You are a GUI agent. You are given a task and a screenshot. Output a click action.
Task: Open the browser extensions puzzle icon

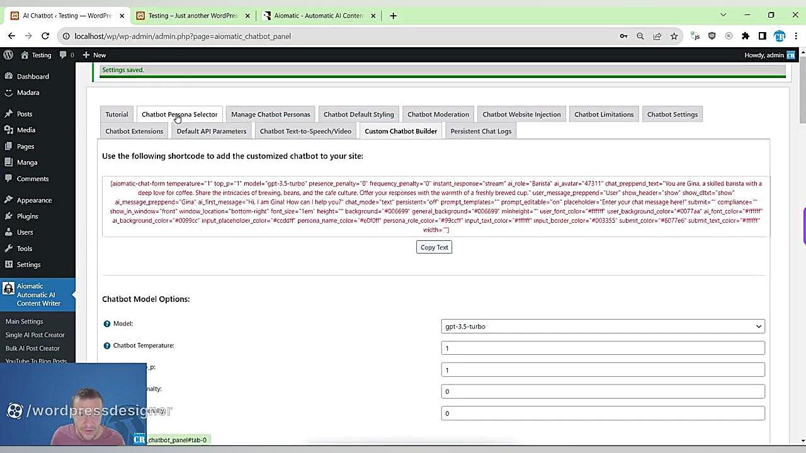[746, 36]
